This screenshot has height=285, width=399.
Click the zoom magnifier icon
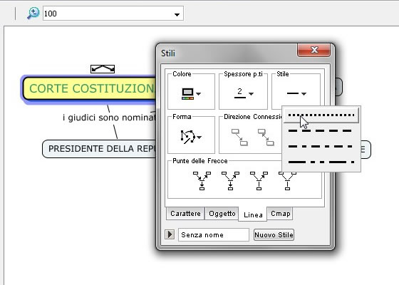pos(33,14)
